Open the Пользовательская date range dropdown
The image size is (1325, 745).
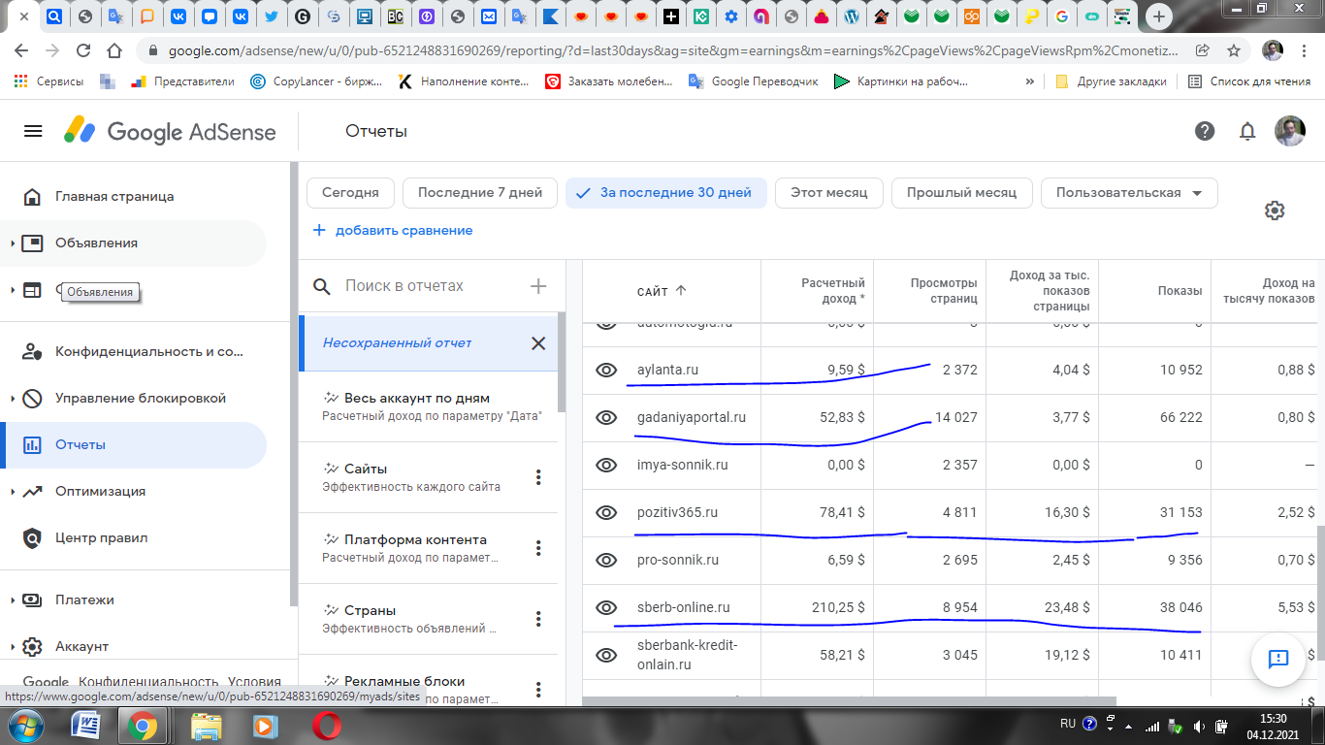1129,192
